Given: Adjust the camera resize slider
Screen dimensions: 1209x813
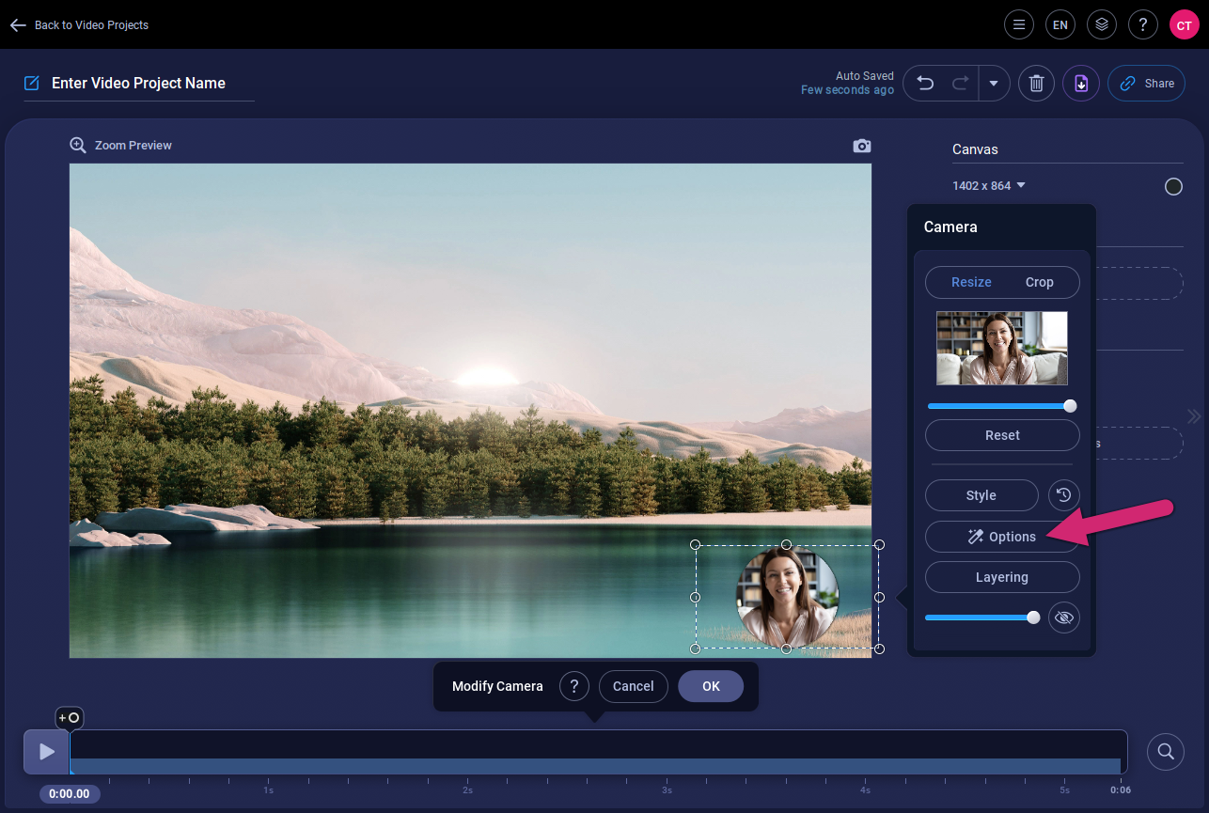Looking at the screenshot, I should 1001,406.
